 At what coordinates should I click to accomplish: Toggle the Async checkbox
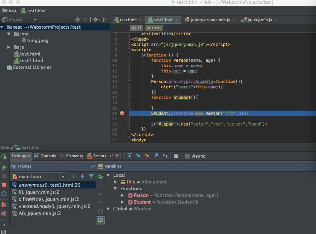pyautogui.click(x=187, y=156)
